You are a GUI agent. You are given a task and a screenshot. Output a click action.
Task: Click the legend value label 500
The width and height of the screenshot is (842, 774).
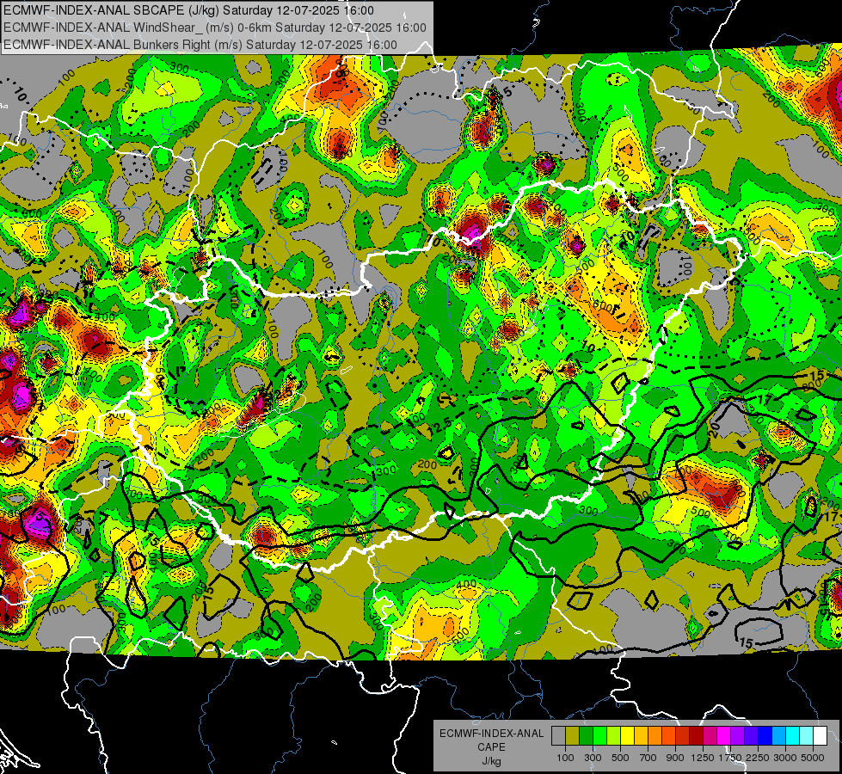620,758
